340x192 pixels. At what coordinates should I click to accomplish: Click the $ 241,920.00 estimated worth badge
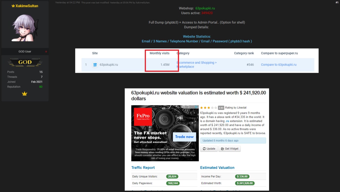(x=245, y=183)
